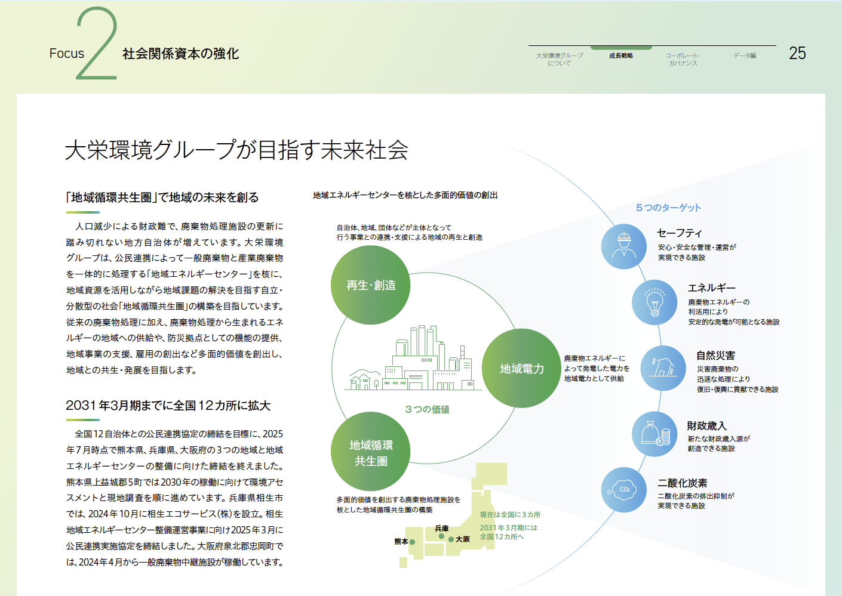Click the 大栄環境グループが目指す未来社会 main title
The height and width of the screenshot is (596, 842).
tap(236, 150)
